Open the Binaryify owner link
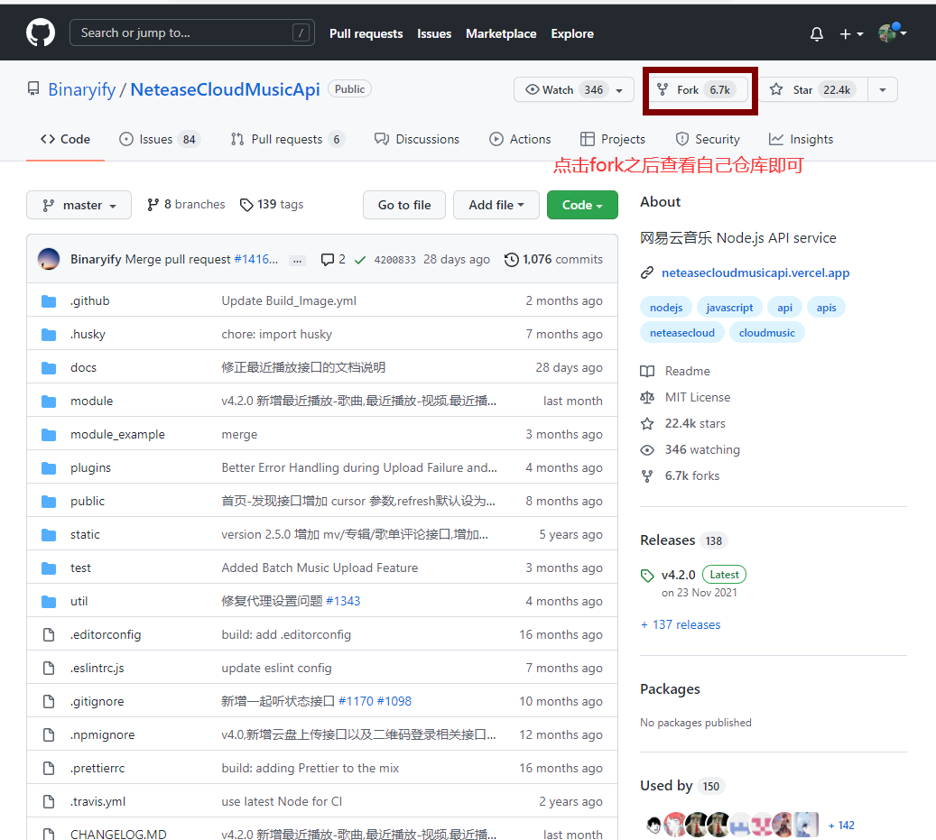 pyautogui.click(x=82, y=89)
